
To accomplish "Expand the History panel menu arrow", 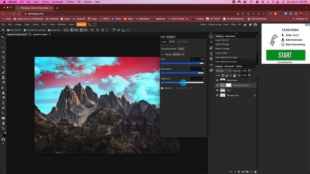I will [257, 36].
